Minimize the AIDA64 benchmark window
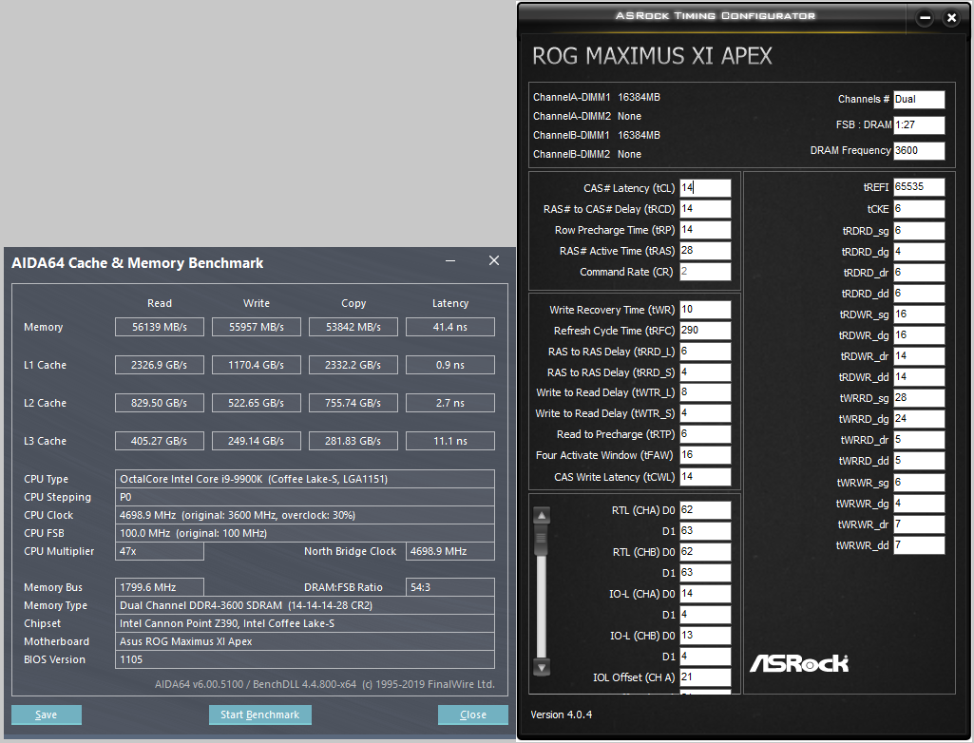Viewport: 974px width, 743px height. click(x=450, y=261)
